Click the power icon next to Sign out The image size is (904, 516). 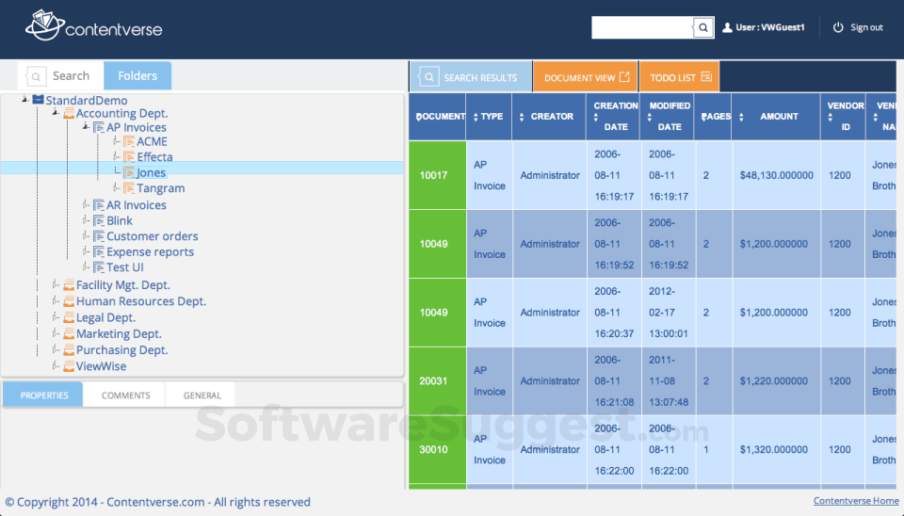click(838, 27)
